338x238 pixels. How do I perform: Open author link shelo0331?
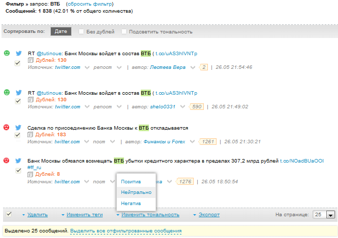point(163,107)
